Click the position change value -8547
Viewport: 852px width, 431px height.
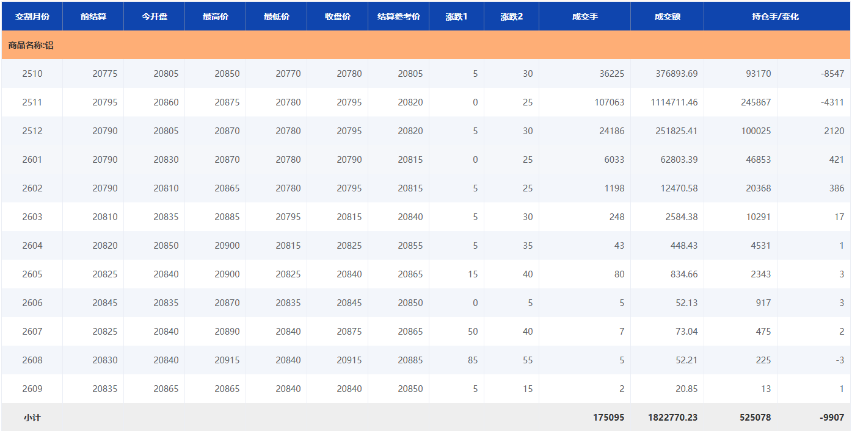(832, 74)
